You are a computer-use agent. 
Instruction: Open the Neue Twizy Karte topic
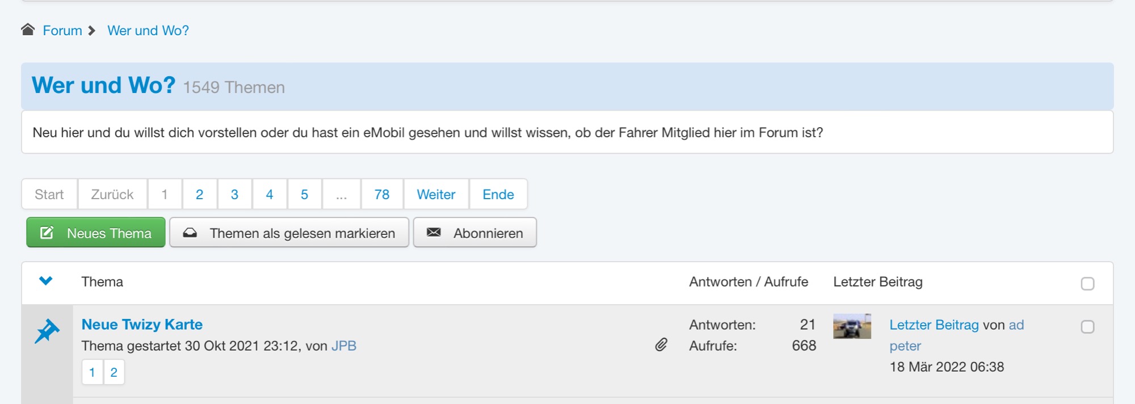[x=142, y=325]
